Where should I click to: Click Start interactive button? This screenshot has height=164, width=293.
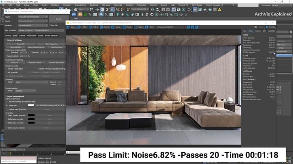tap(52, 44)
